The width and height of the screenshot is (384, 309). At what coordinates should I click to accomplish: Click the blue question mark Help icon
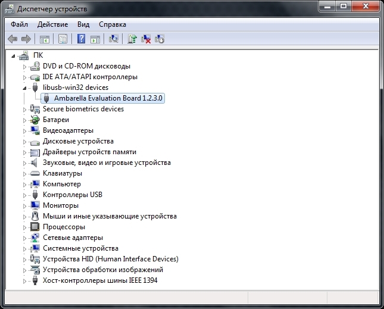(81, 39)
